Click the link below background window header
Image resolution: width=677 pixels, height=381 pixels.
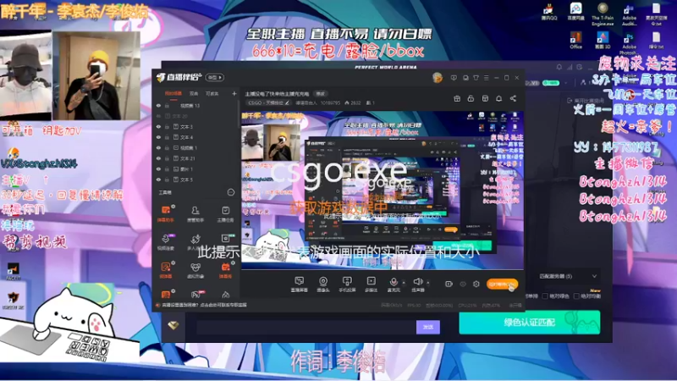pyautogui.click(x=586, y=100)
